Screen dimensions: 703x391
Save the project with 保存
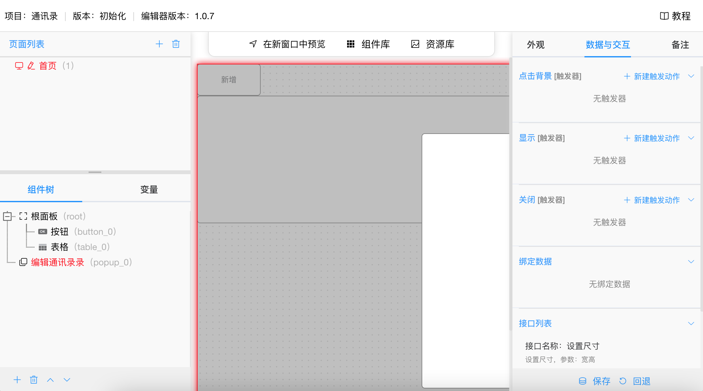point(594,381)
